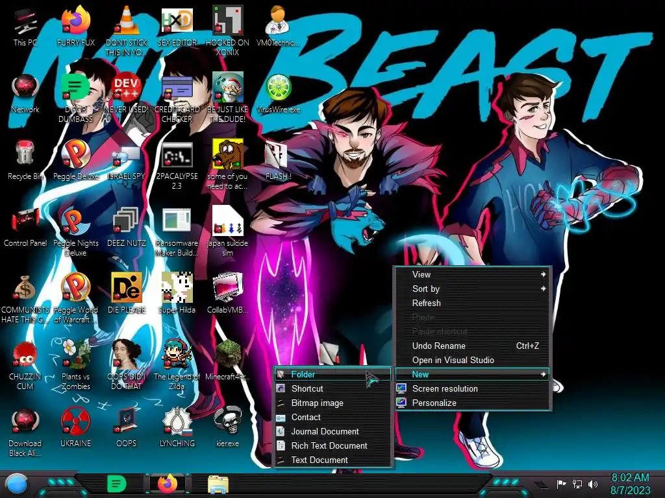Select the Dev-C++ desktop icon

click(x=127, y=93)
